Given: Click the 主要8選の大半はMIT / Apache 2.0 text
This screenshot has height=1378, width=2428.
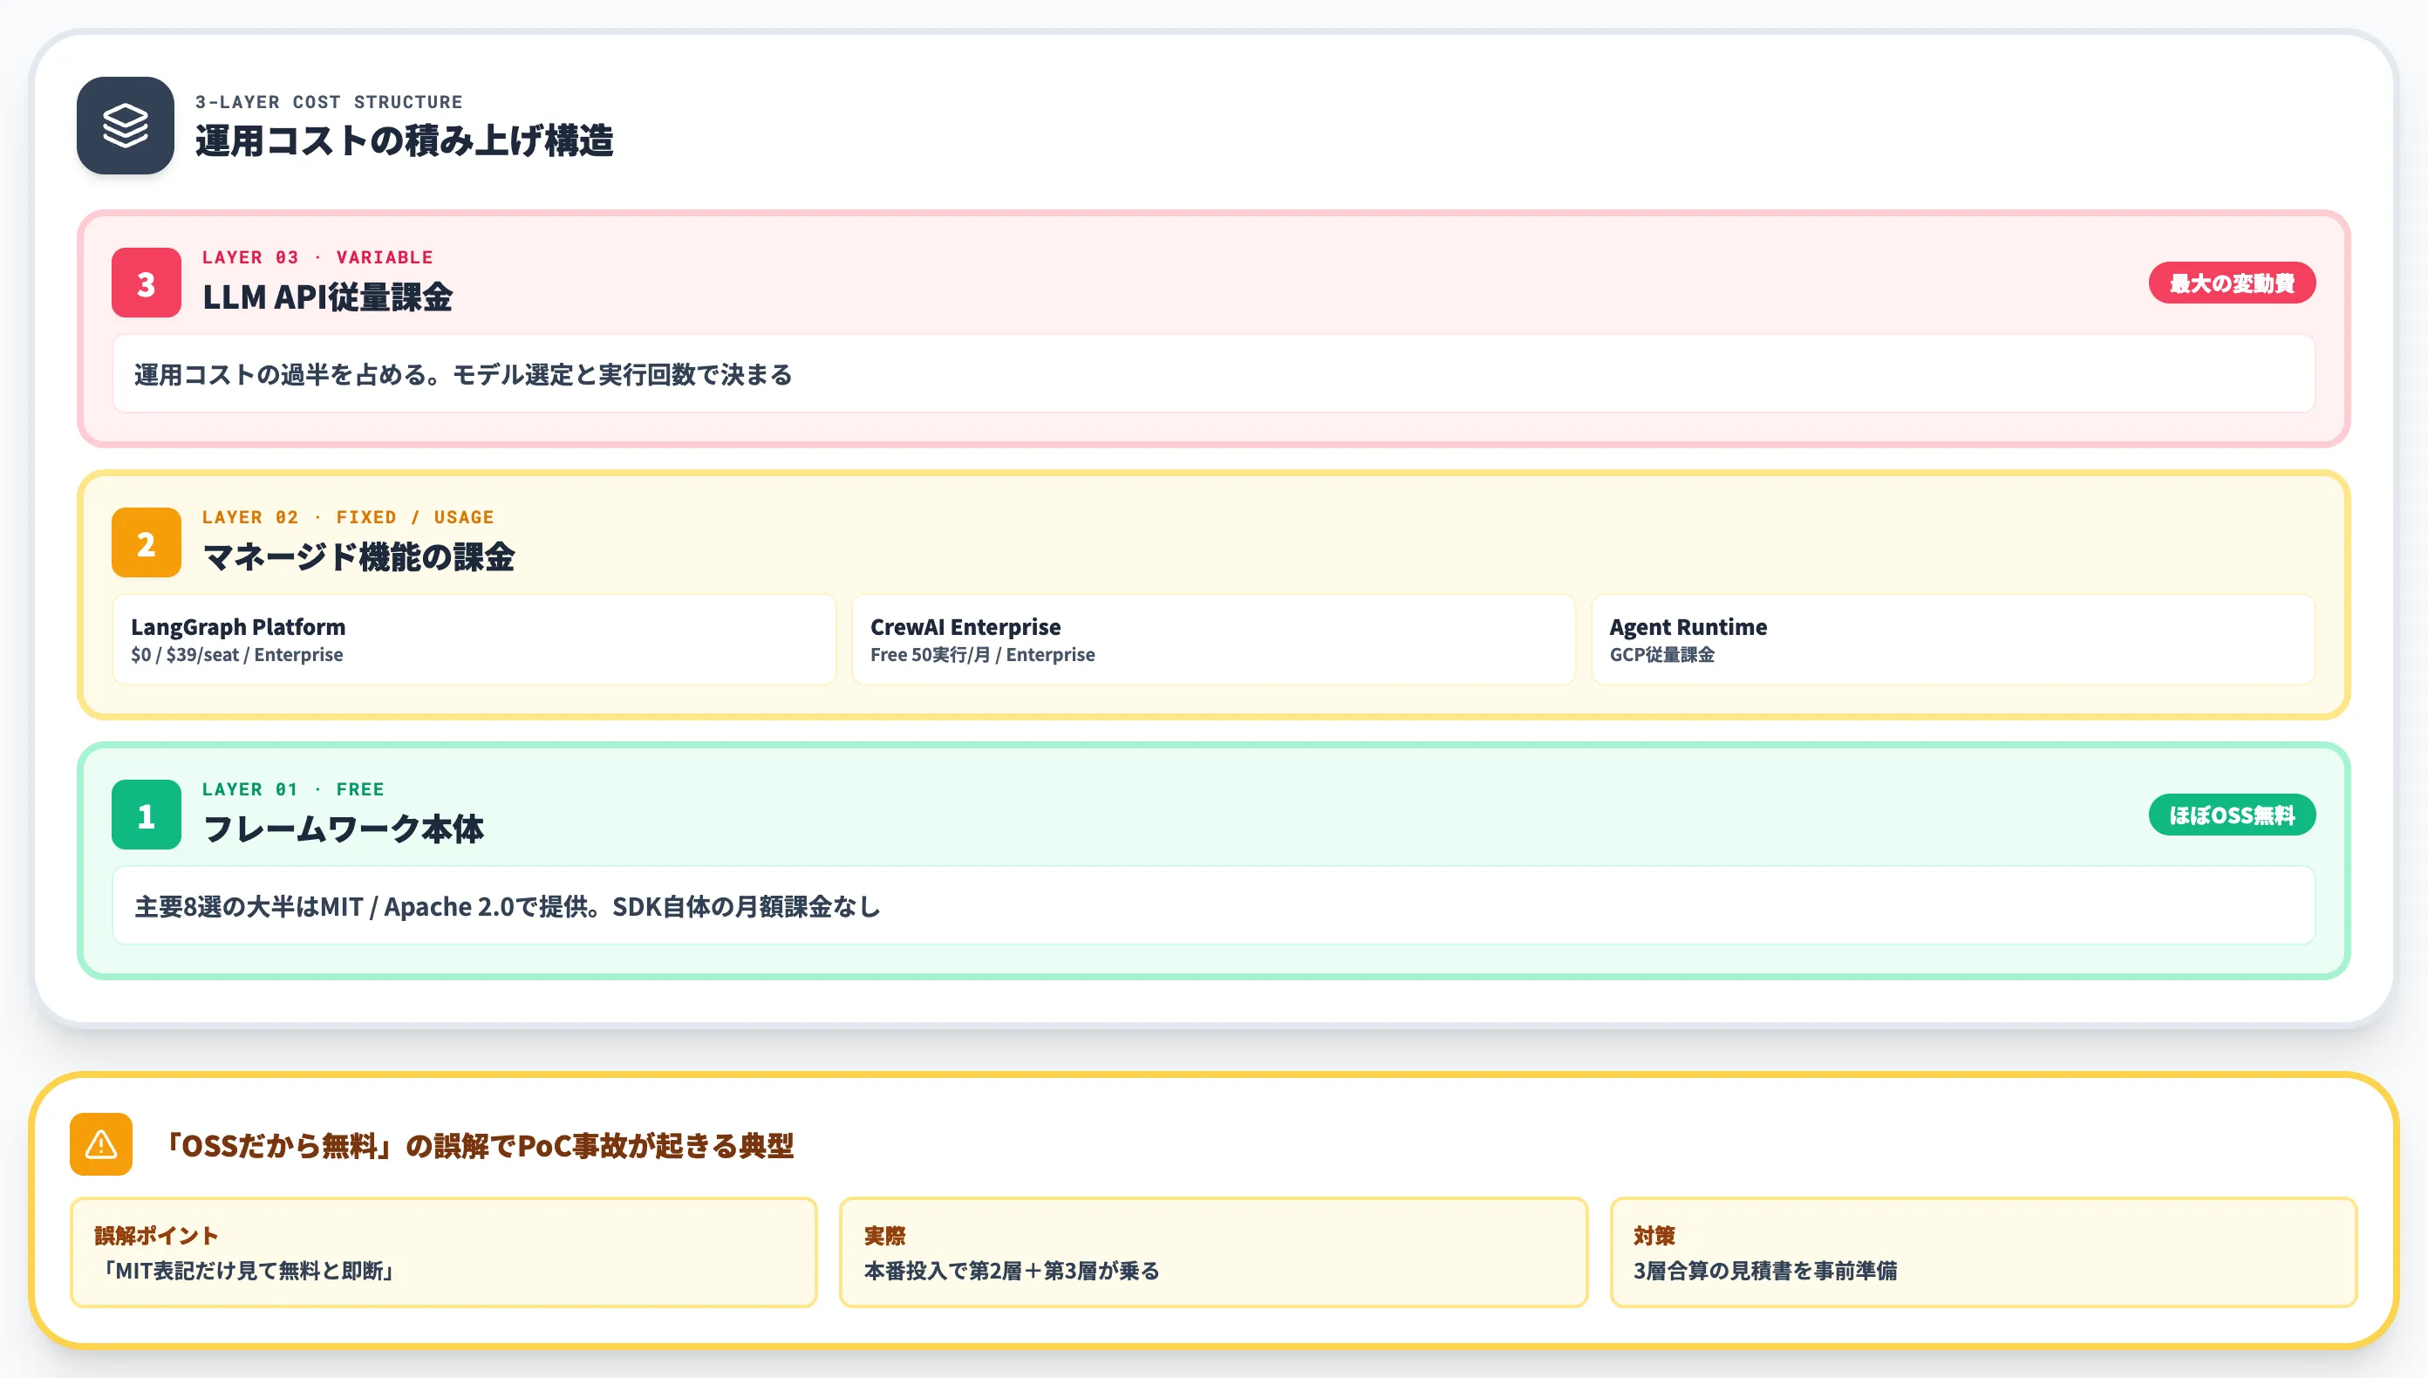Looking at the screenshot, I should [508, 907].
